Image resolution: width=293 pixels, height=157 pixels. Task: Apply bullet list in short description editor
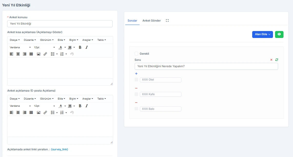[53, 54]
